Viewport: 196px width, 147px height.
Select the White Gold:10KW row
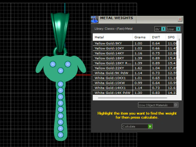pyautogui.click(x=135, y=83)
